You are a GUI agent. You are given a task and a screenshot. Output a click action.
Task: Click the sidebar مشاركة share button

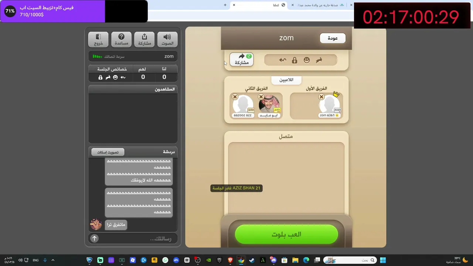point(144,40)
